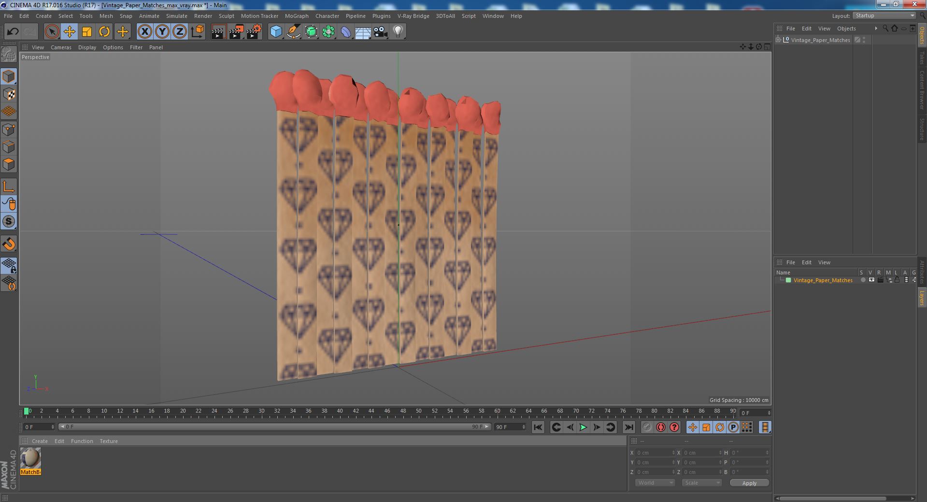Toggle viewport maximize icon
The image size is (927, 502).
pyautogui.click(x=767, y=47)
